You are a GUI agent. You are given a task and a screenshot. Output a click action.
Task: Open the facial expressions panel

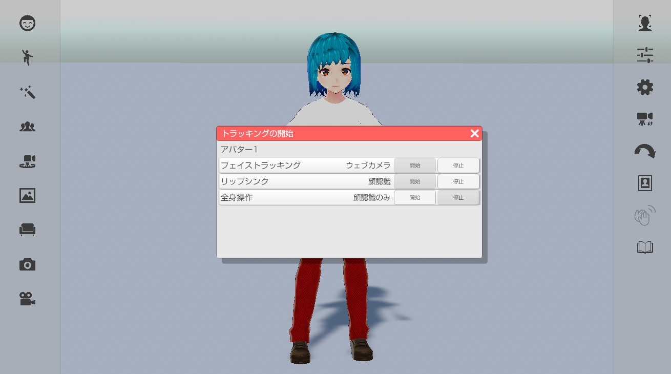tap(28, 24)
